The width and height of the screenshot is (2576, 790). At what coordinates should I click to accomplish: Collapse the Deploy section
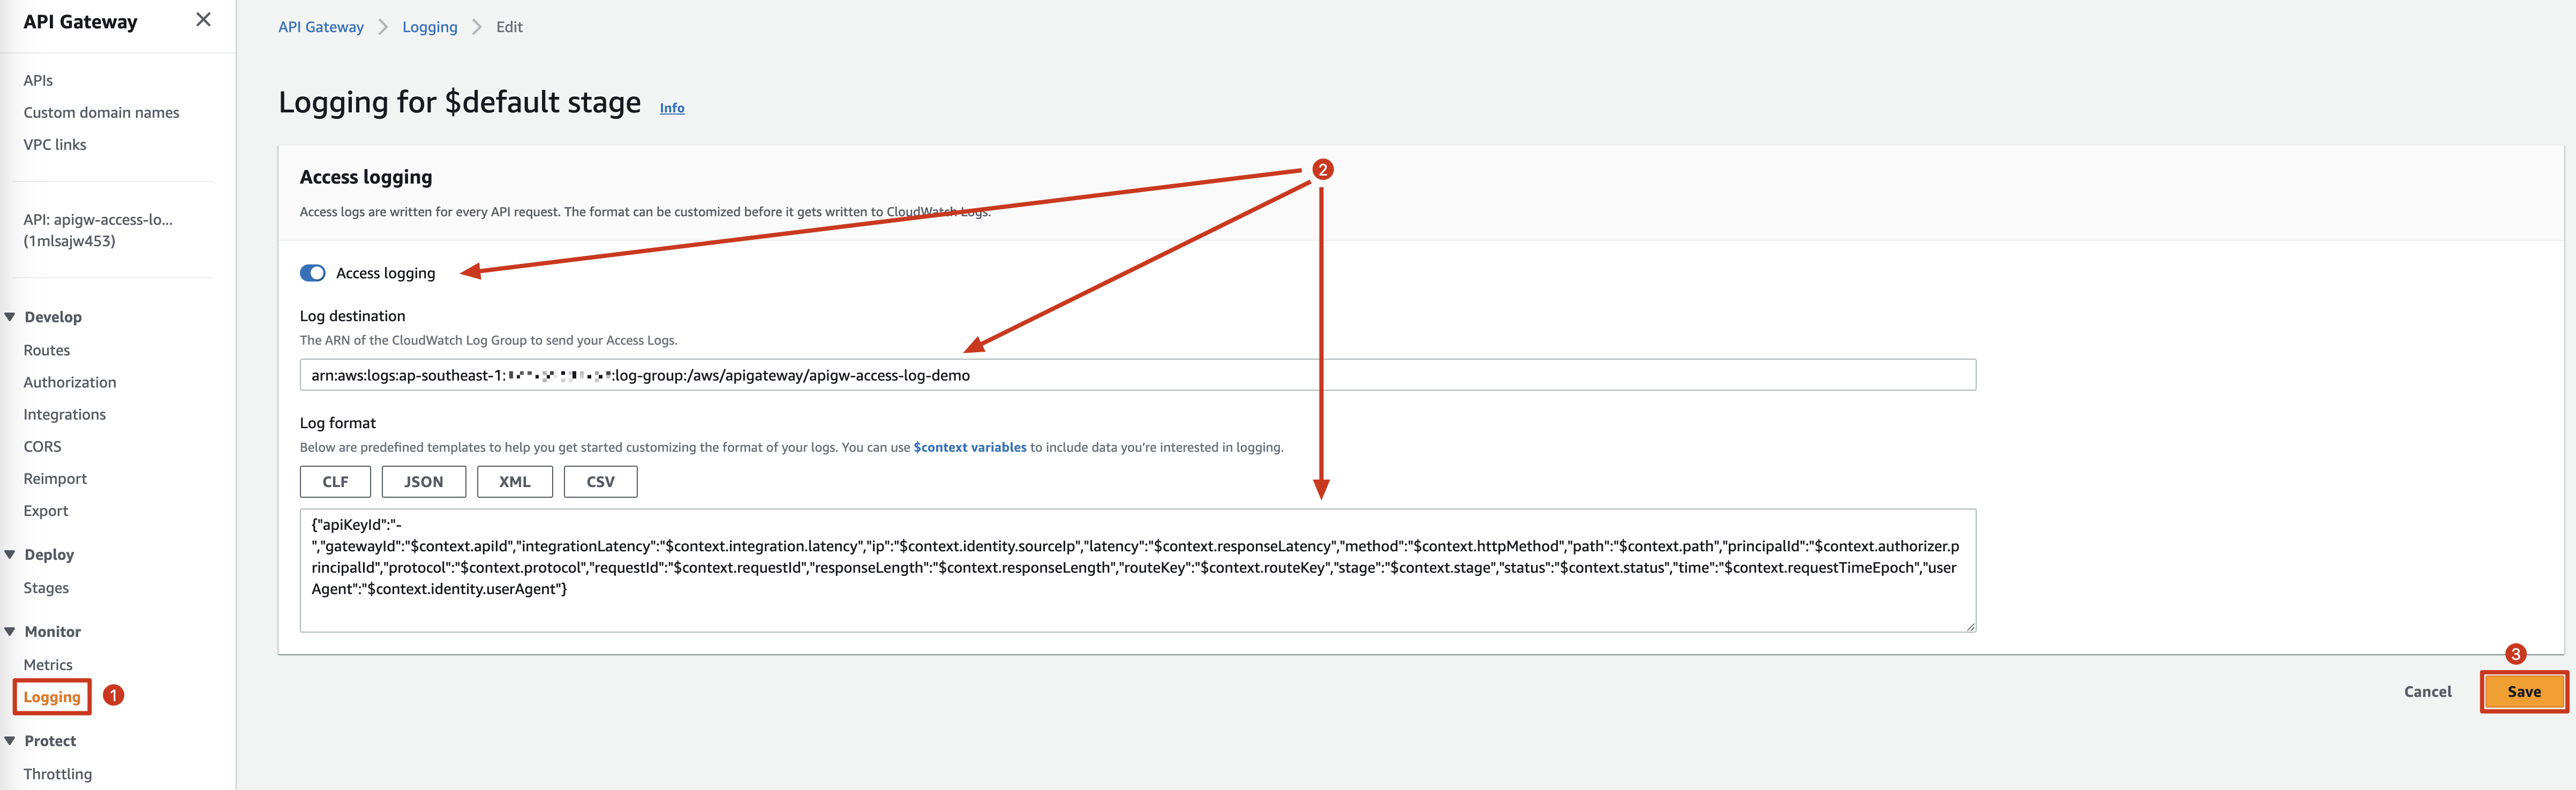tap(10, 554)
